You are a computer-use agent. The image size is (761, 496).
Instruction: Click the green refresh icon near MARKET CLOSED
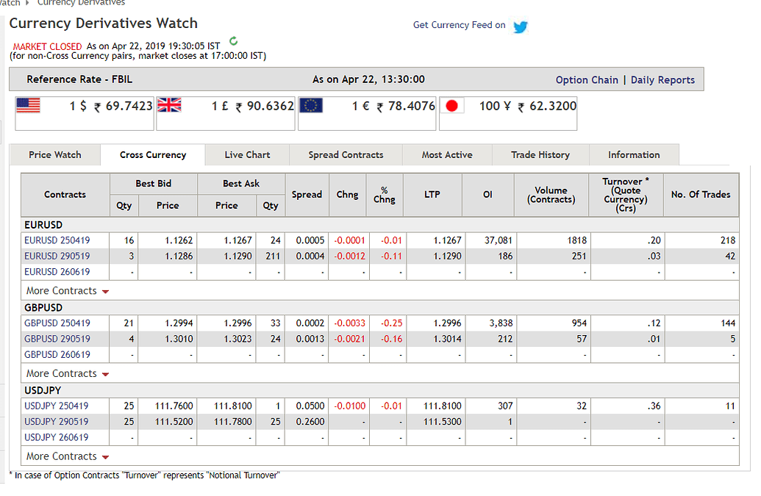[233, 42]
